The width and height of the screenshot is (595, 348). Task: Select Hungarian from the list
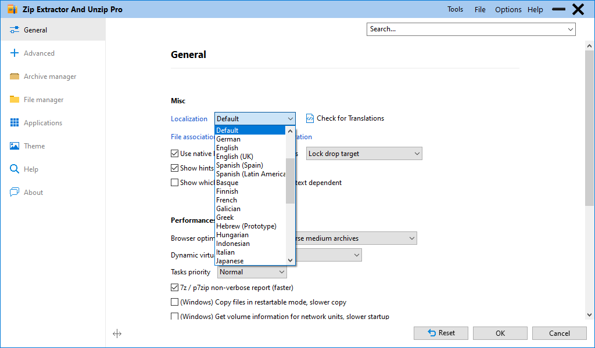click(250, 235)
